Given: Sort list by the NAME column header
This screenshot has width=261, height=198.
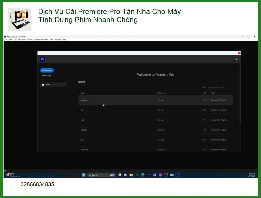Looking at the screenshot, I should point(83,93).
